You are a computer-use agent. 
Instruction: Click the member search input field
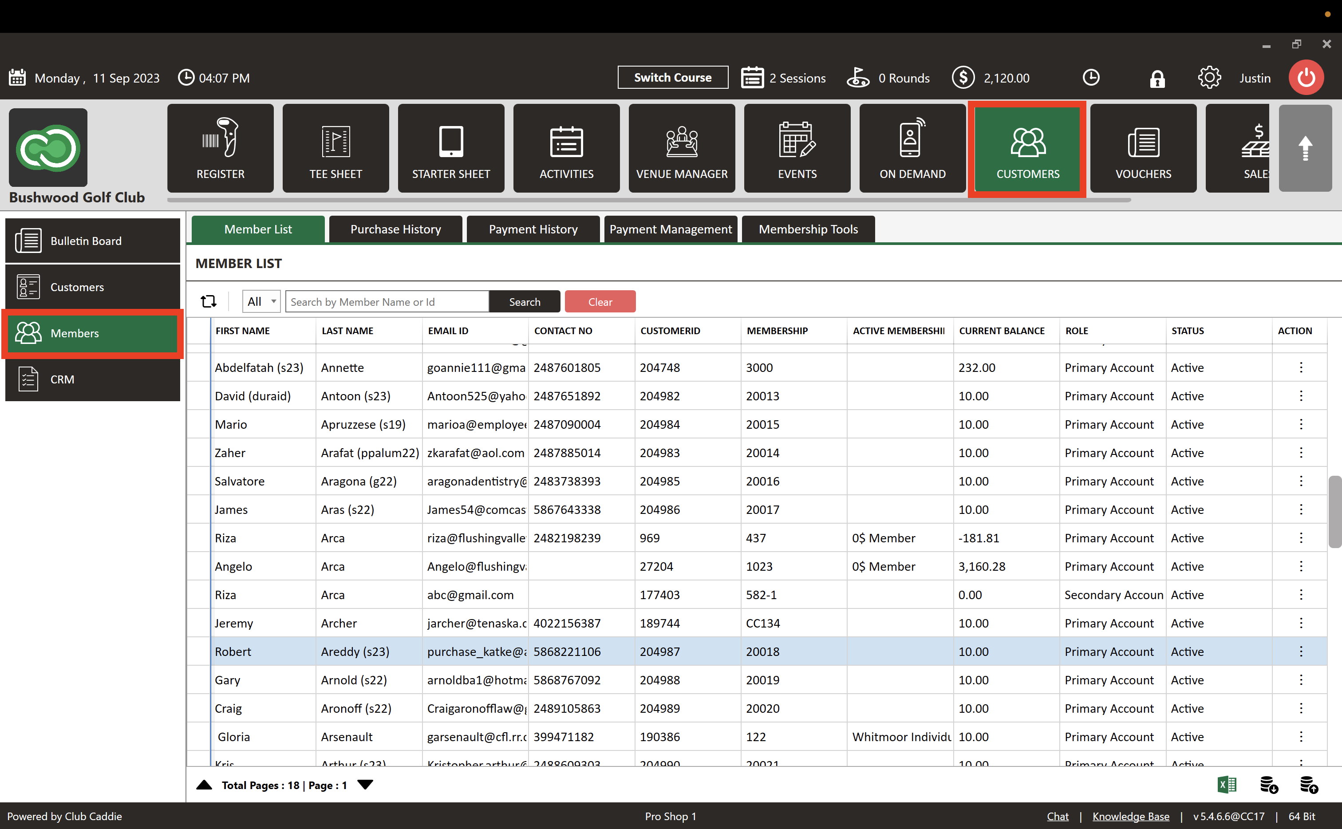pos(387,301)
